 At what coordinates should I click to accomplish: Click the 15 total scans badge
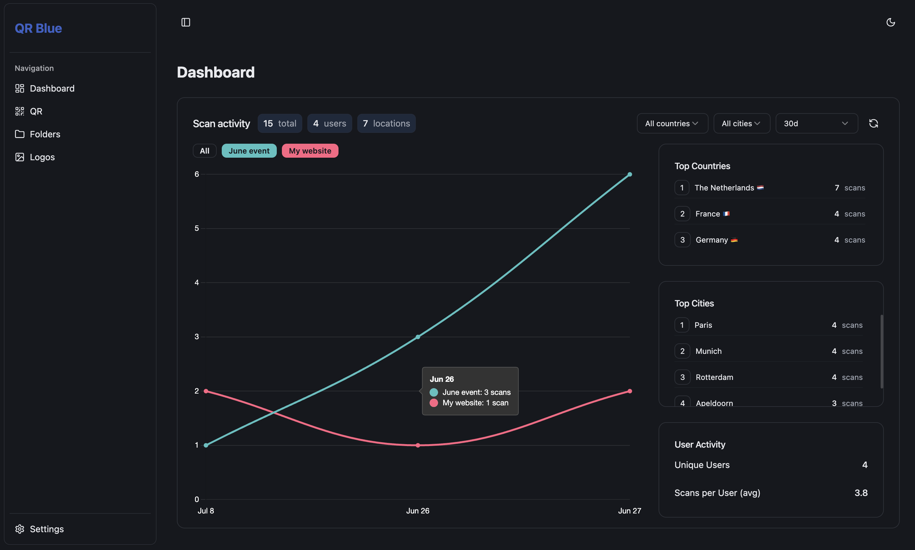[x=280, y=123]
